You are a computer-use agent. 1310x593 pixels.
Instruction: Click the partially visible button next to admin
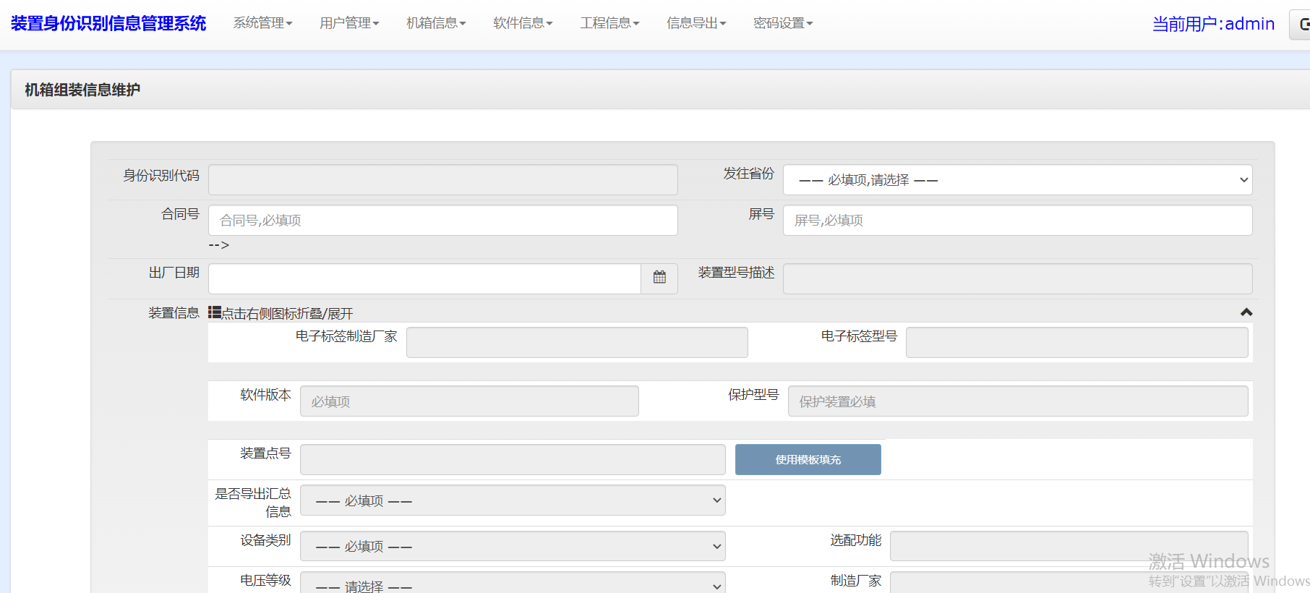(x=1300, y=25)
